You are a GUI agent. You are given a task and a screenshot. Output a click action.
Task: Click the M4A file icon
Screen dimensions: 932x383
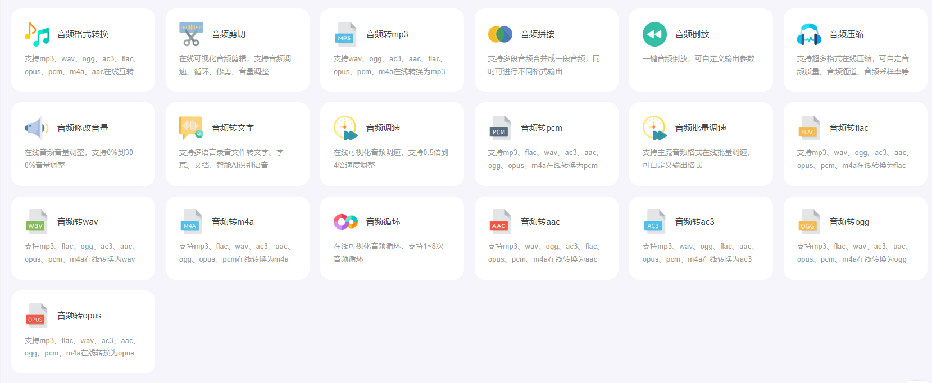click(x=191, y=222)
